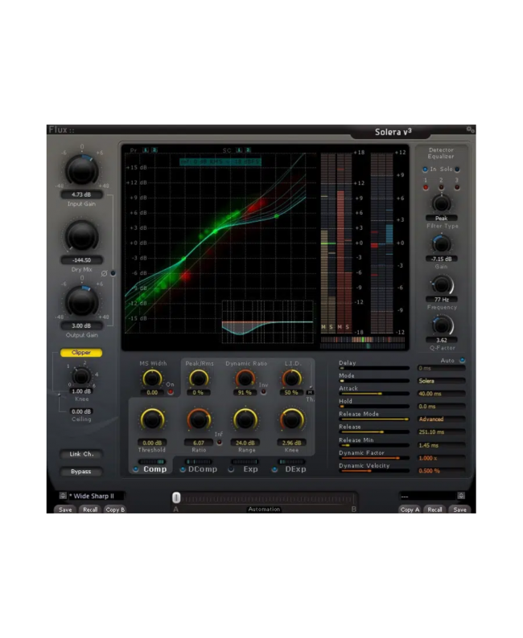Image resolution: width=523 pixels, height=638 pixels.
Task: Click the Peak filter type value
Action: [441, 218]
